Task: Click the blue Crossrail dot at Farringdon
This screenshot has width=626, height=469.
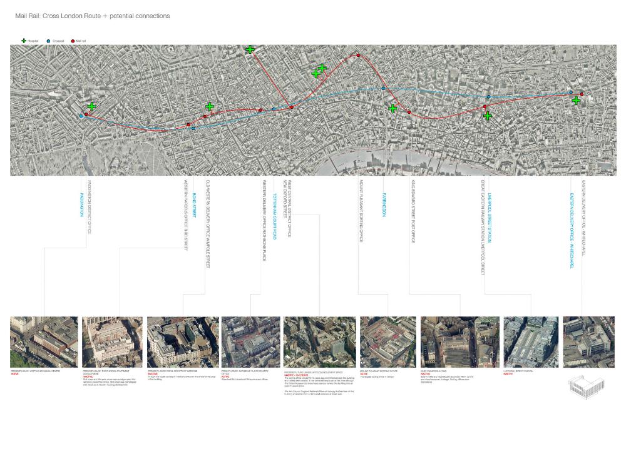Action: point(384,89)
